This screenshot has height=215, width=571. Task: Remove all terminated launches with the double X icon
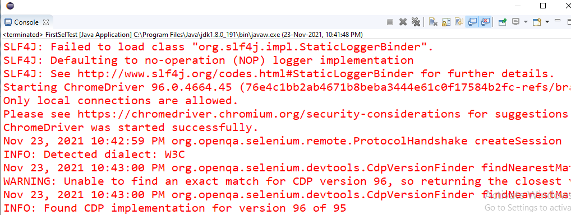(416, 22)
